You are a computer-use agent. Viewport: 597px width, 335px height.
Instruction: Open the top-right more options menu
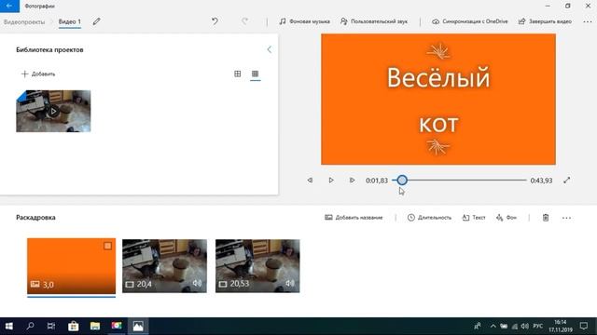pos(588,21)
